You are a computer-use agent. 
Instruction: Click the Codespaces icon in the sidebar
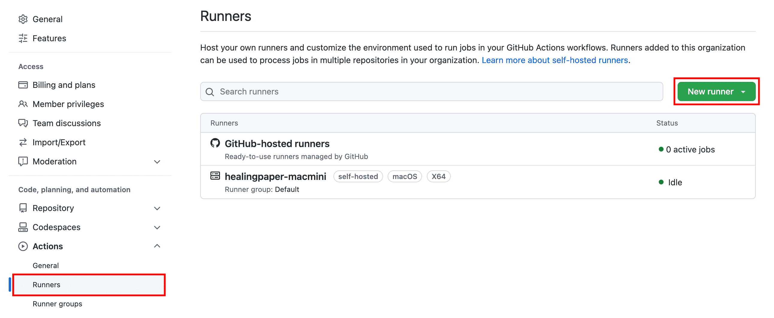[x=23, y=227]
